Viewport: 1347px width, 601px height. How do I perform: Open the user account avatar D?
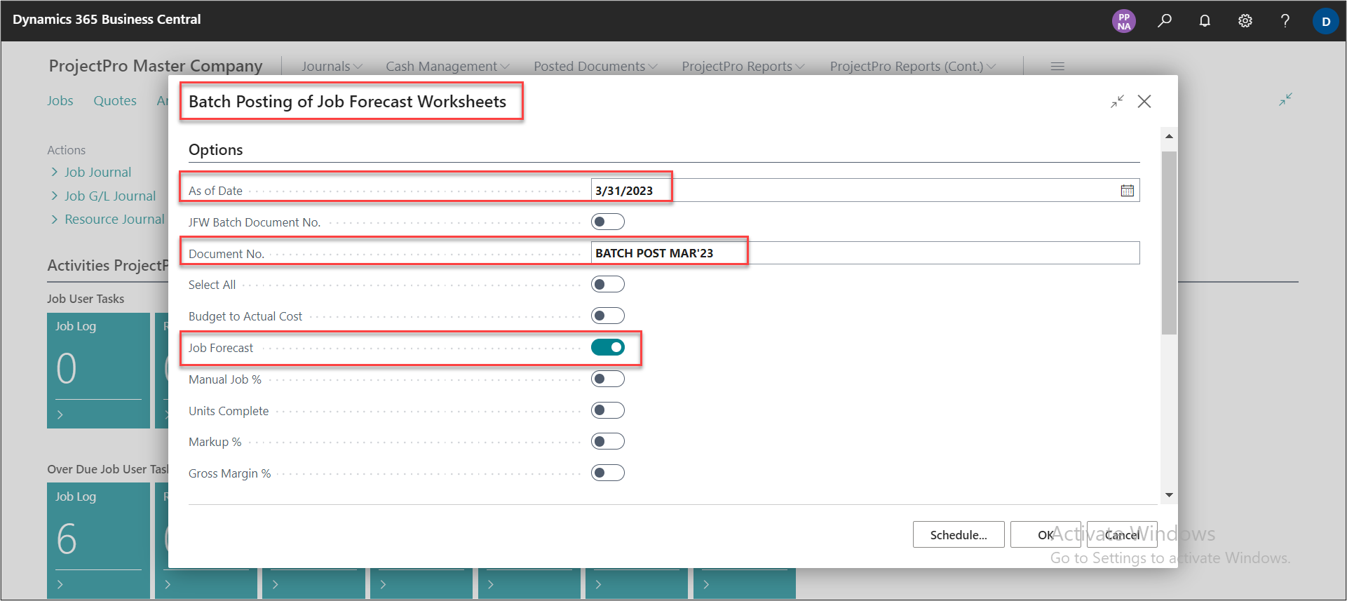(1325, 21)
